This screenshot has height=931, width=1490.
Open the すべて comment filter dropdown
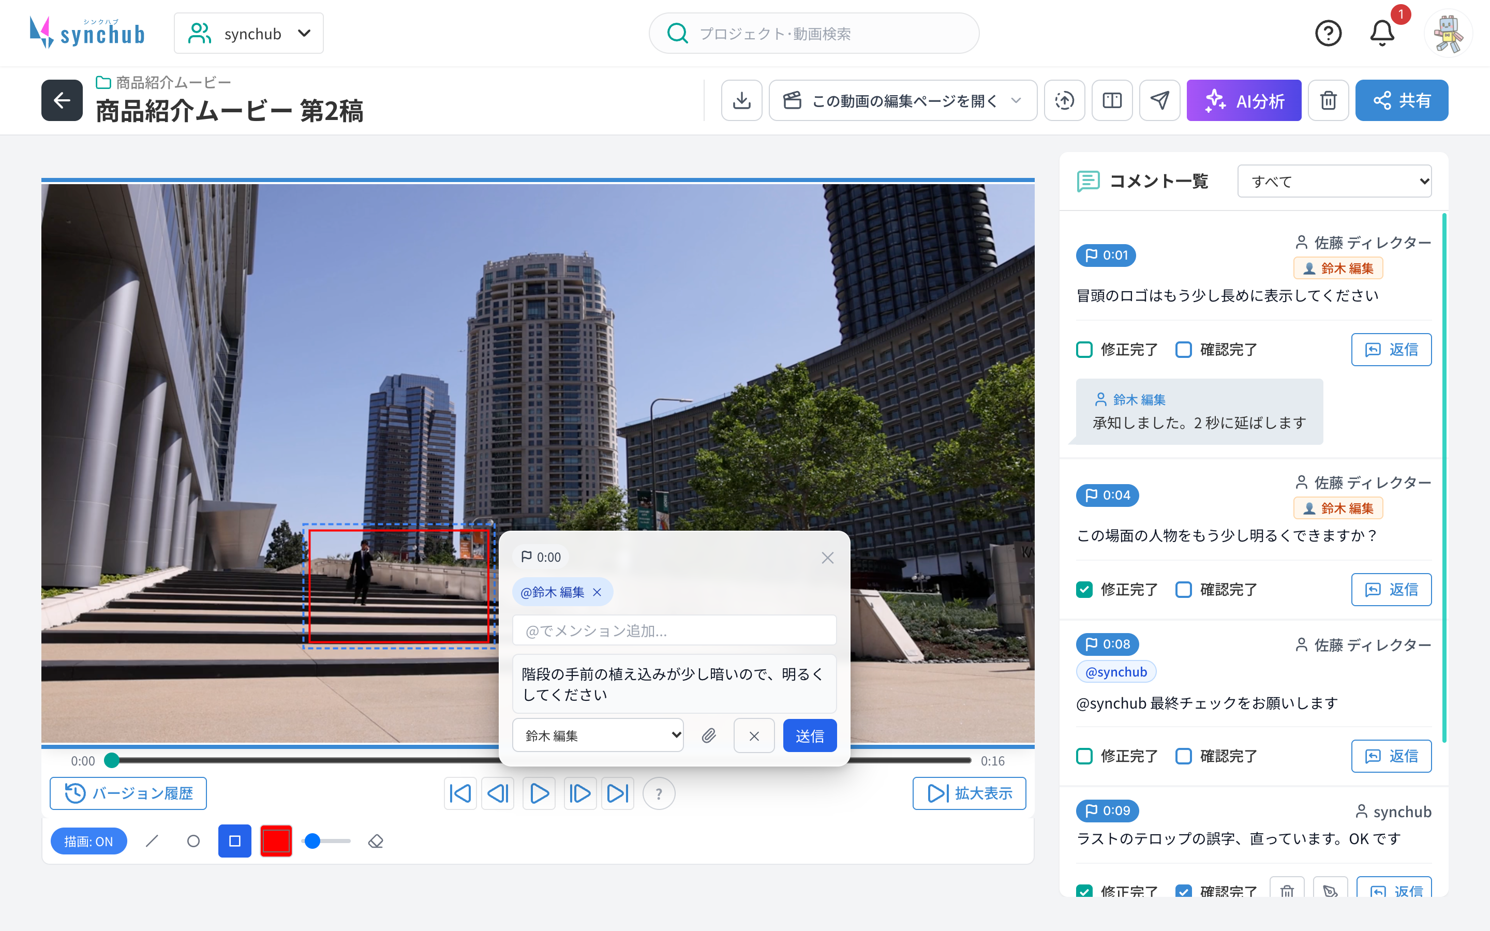tap(1334, 181)
